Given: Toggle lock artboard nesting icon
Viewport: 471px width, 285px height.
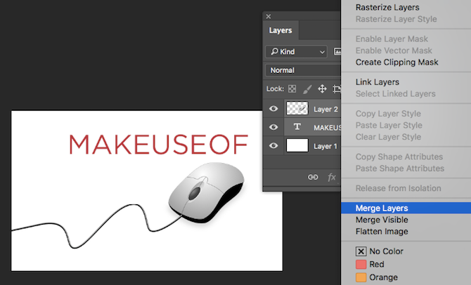Looking at the screenshot, I should (337, 89).
